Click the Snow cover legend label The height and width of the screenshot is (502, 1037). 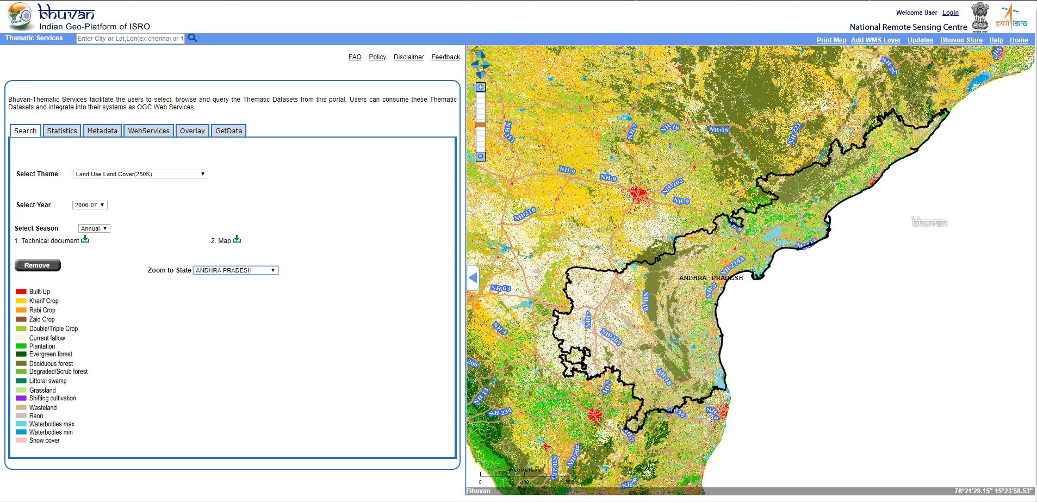tap(45, 441)
